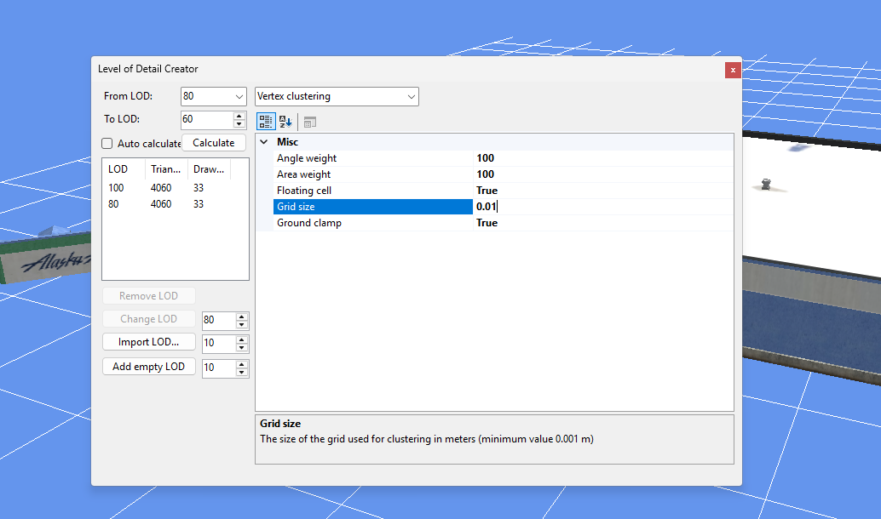Click the Add empty LOD button
The image size is (881, 519).
coord(148,366)
